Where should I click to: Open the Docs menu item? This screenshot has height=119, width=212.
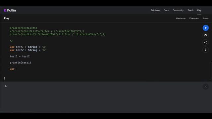tap(166, 10)
